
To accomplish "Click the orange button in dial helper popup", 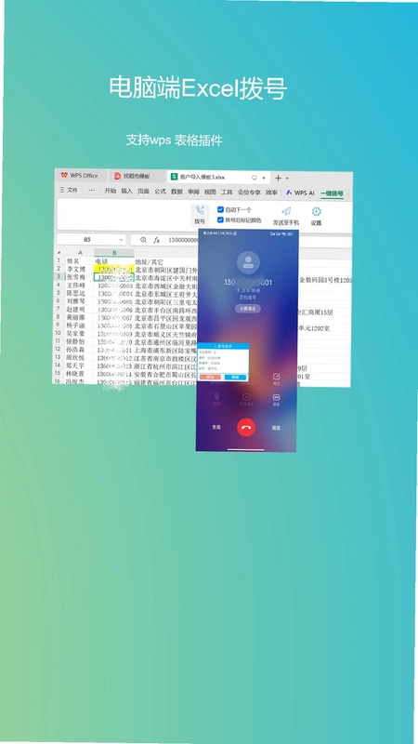I will (210, 377).
